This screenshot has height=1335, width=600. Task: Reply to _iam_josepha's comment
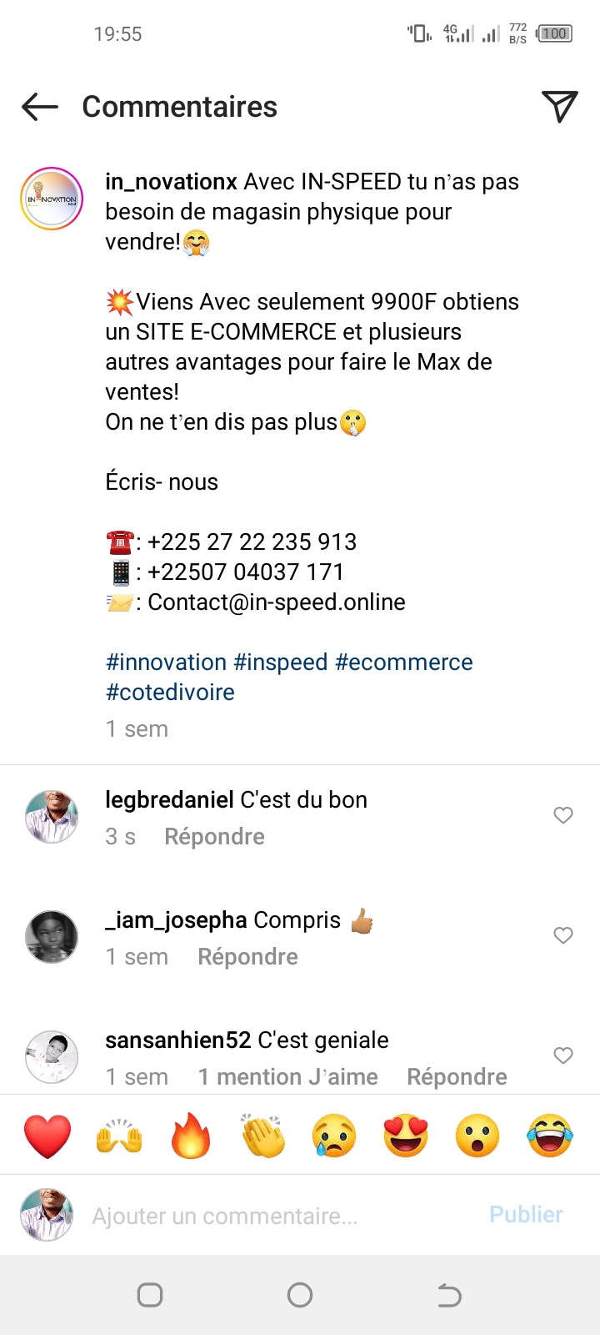click(x=247, y=957)
